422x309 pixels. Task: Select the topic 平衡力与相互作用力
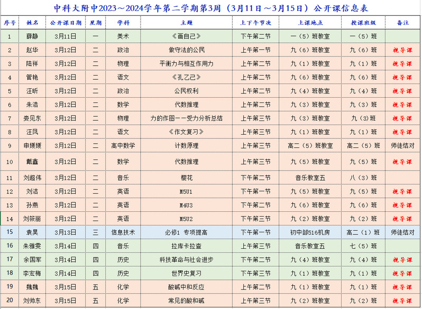(187, 64)
